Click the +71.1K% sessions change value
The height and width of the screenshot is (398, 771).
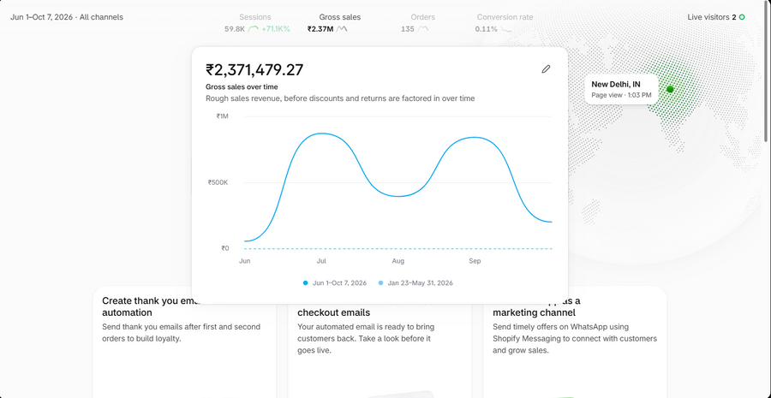click(276, 29)
